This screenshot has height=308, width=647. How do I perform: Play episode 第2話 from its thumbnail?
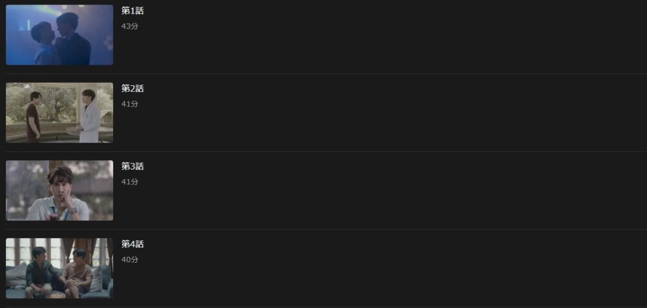[60, 112]
